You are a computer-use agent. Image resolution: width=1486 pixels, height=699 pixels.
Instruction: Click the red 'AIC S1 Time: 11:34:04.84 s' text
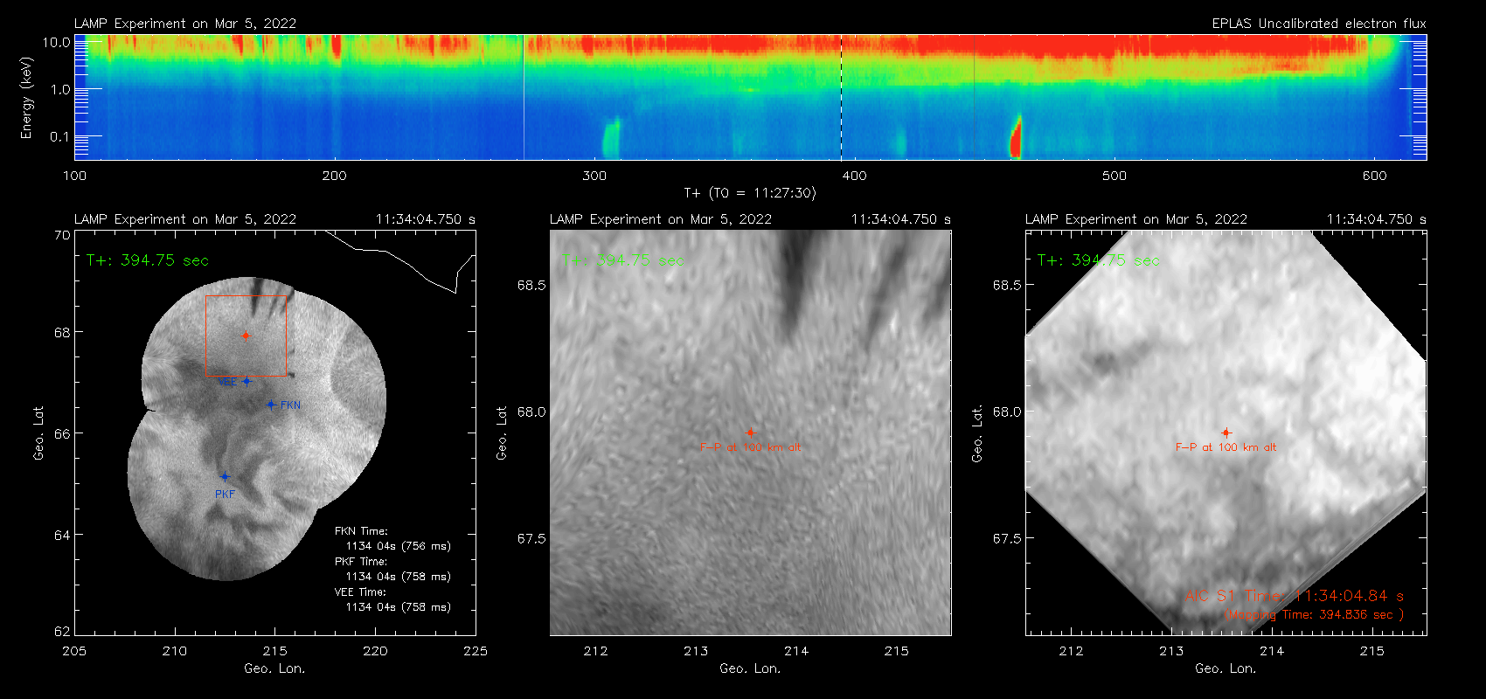[x=1295, y=596]
